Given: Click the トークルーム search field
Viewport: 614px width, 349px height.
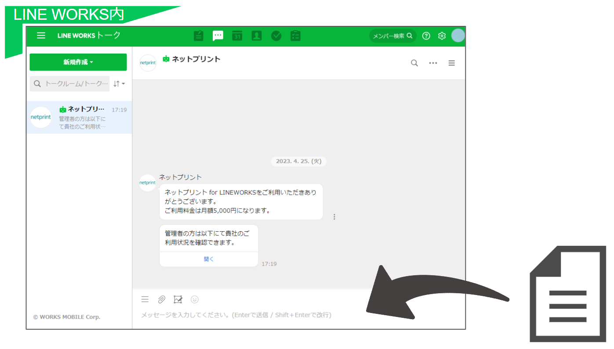Looking at the screenshot, I should (x=69, y=83).
